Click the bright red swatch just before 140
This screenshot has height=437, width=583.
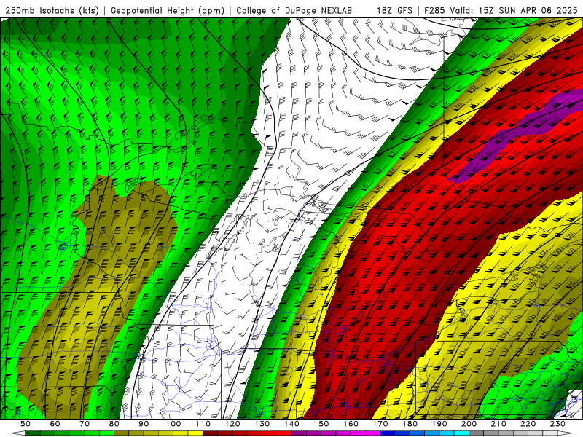click(284, 433)
